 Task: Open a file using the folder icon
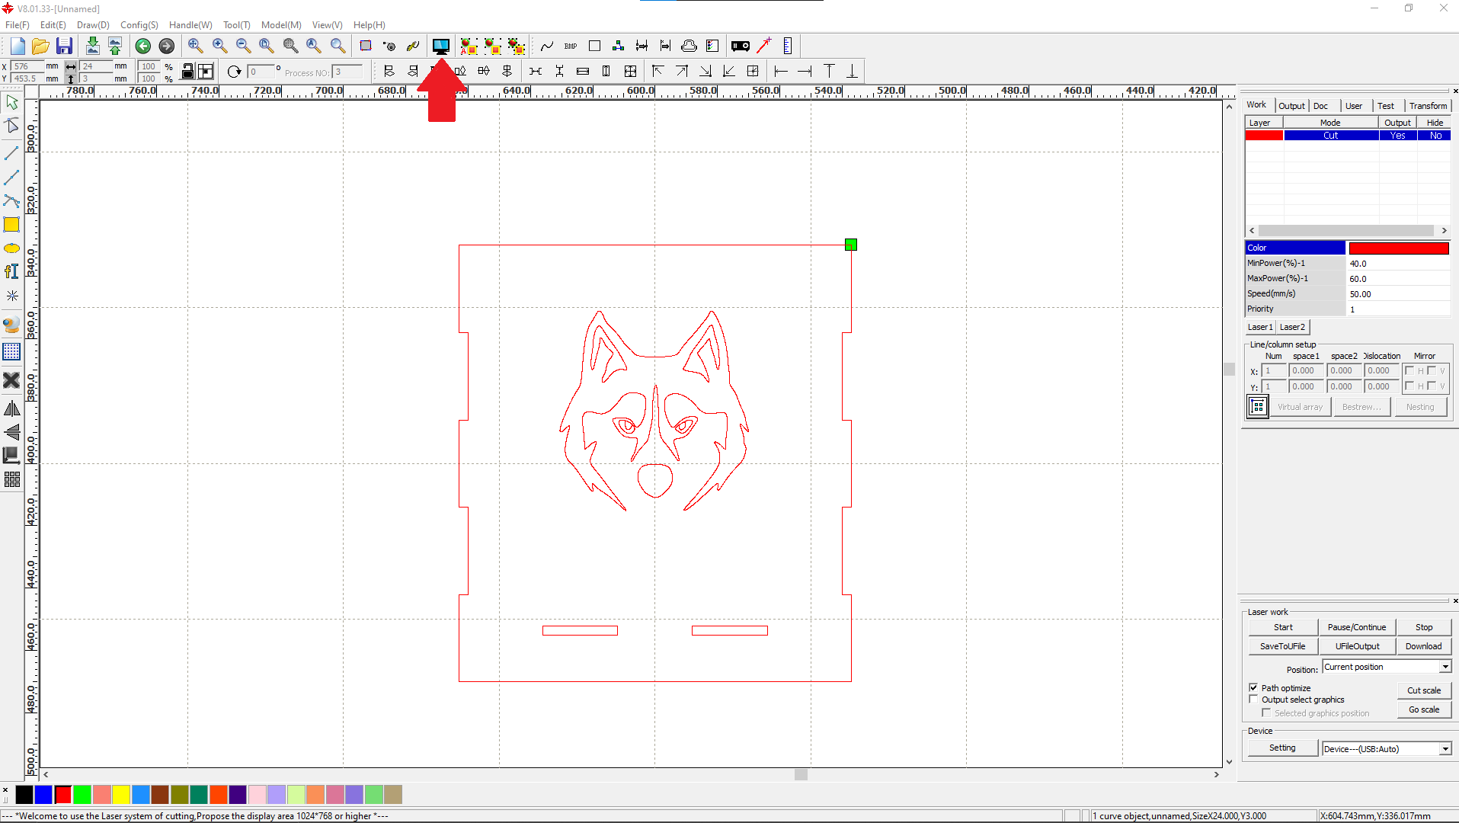[x=40, y=46]
